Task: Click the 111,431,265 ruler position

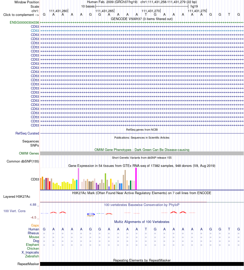Action: (x=105, y=11)
